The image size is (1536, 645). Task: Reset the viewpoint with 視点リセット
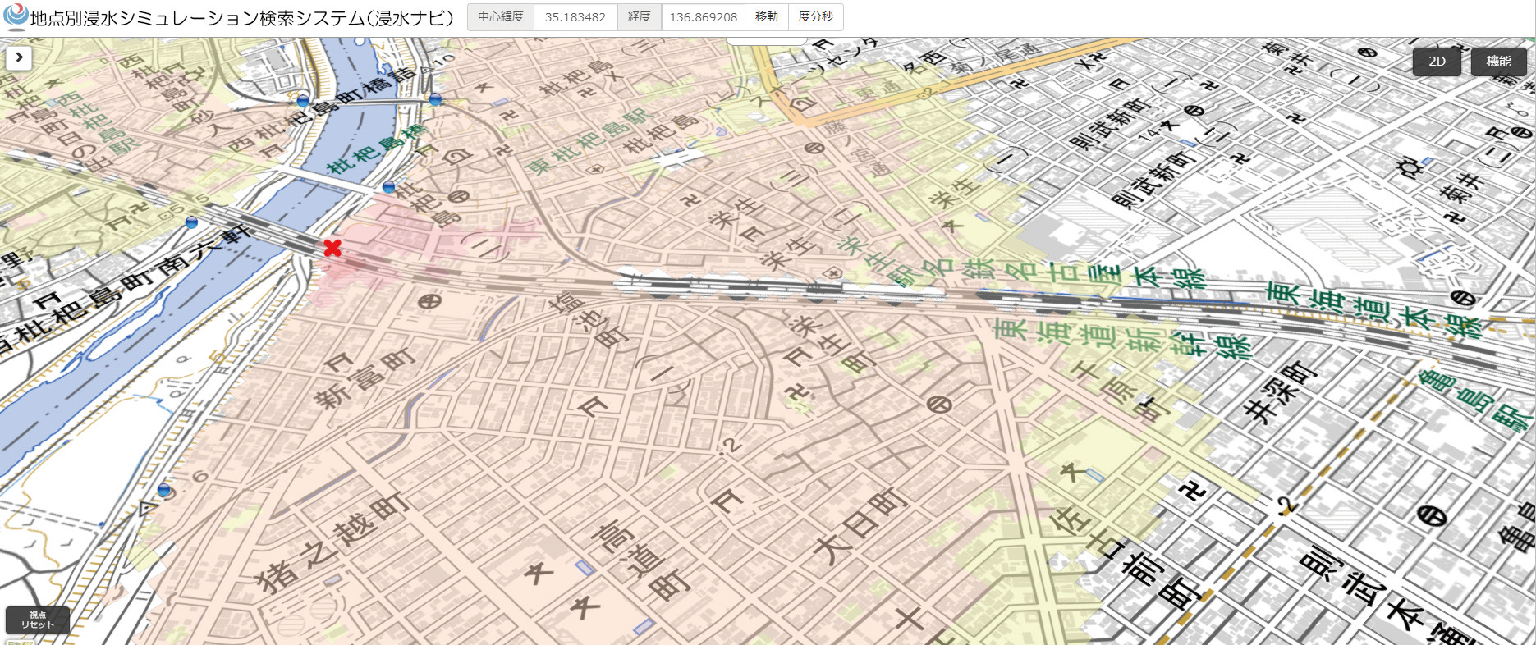point(38,620)
